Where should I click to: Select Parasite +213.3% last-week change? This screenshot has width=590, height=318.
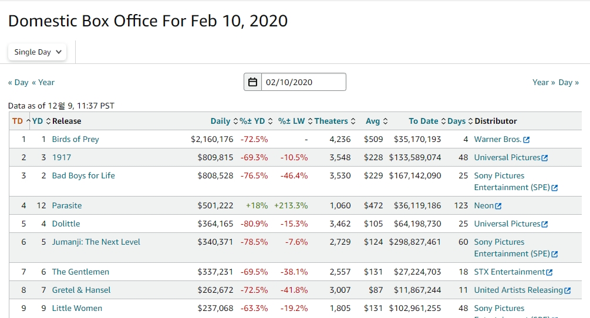click(x=291, y=205)
